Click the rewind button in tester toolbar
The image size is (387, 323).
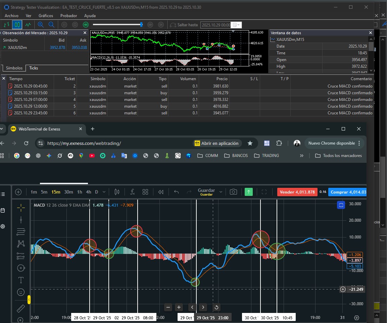point(86,24)
